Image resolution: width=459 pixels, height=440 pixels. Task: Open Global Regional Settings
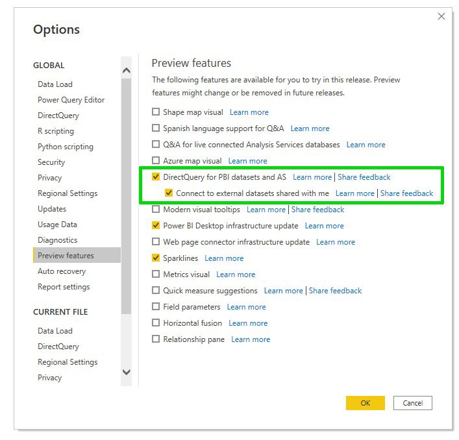tap(68, 193)
